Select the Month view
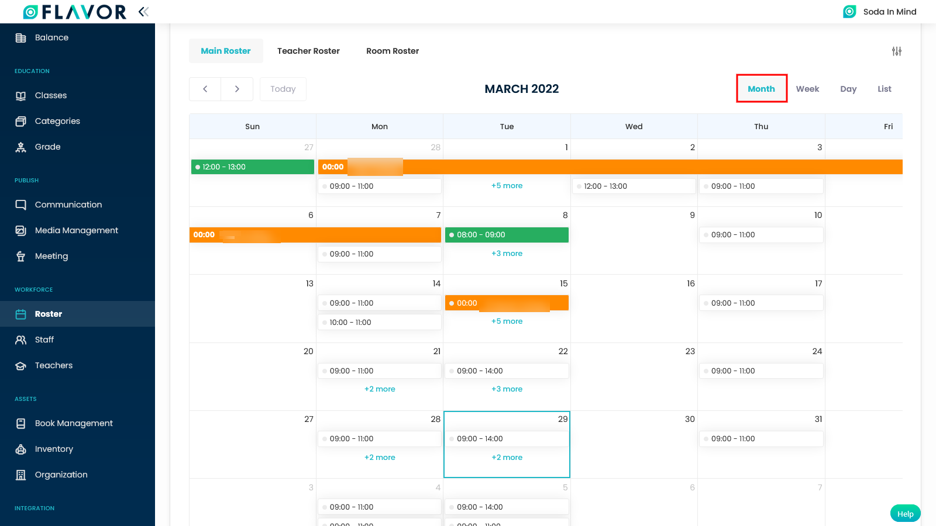This screenshot has height=526, width=936. (761, 89)
